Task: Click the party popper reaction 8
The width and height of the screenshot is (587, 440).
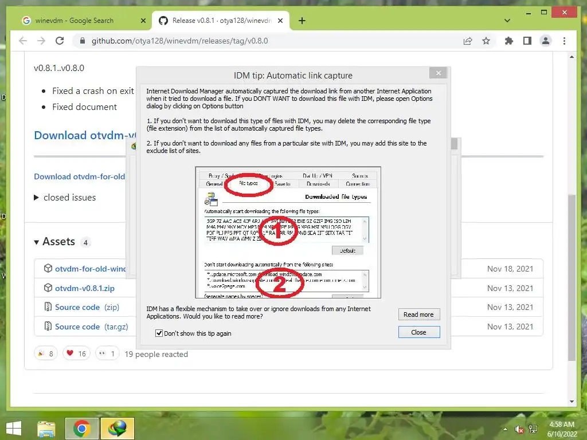Action: point(46,353)
